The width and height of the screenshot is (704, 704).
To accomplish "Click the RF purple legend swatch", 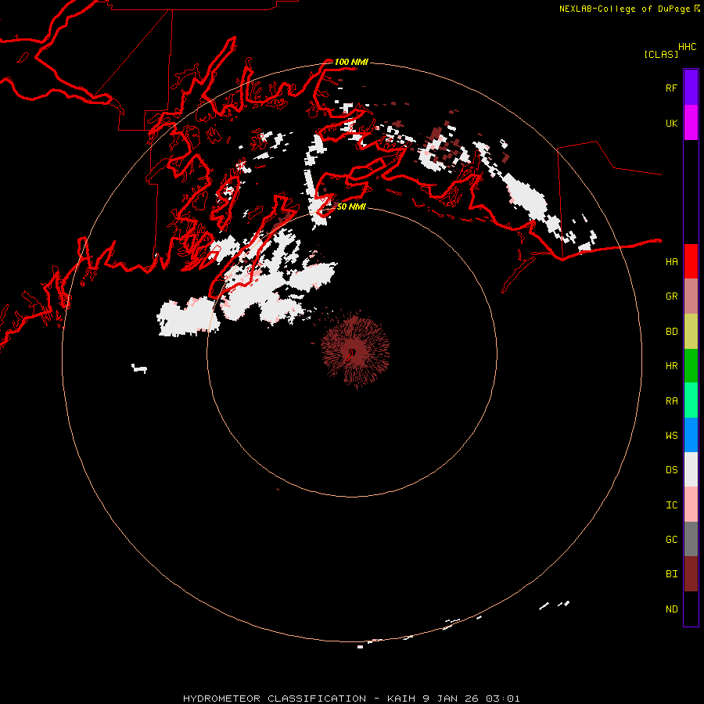I will point(691,88).
